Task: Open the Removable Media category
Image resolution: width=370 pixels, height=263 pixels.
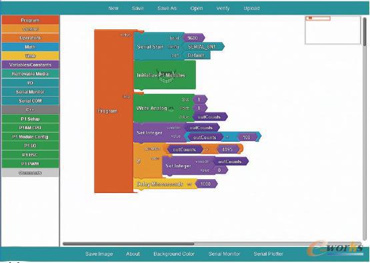Action: point(30,74)
